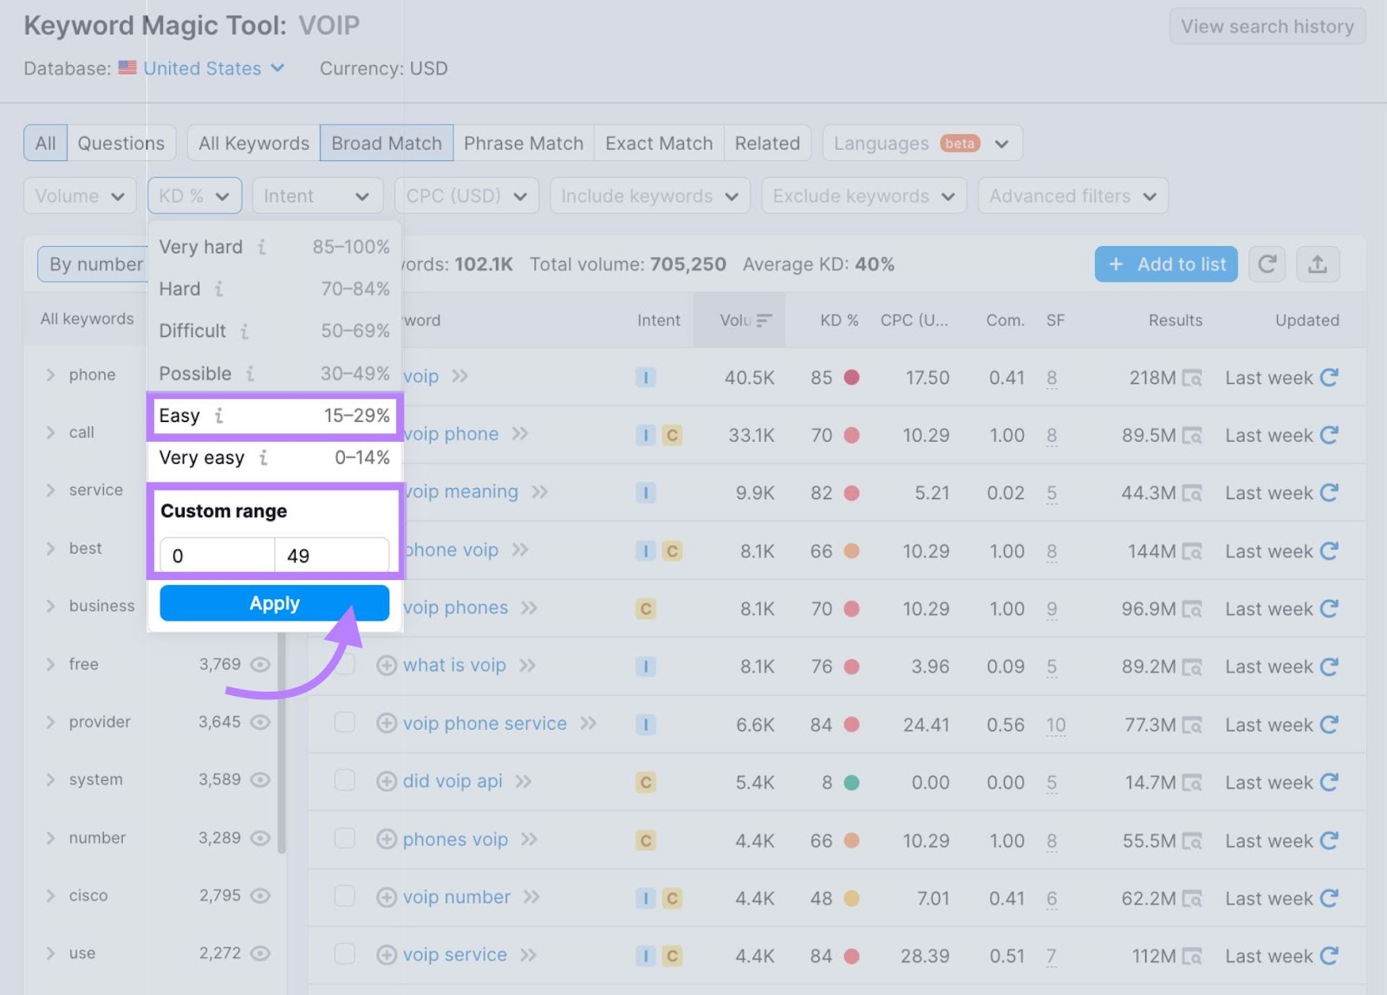Check the checkbox next to what is voip
This screenshot has width=1387, height=995.
coord(344,666)
